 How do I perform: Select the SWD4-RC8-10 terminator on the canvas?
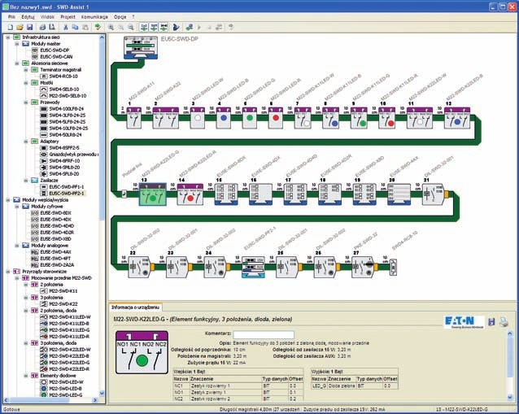(393, 267)
